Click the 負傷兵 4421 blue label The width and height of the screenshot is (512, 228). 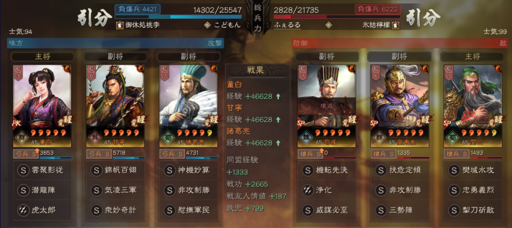(x=137, y=9)
